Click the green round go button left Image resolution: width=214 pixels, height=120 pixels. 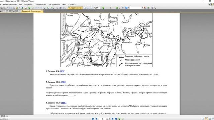(x=29, y=8)
